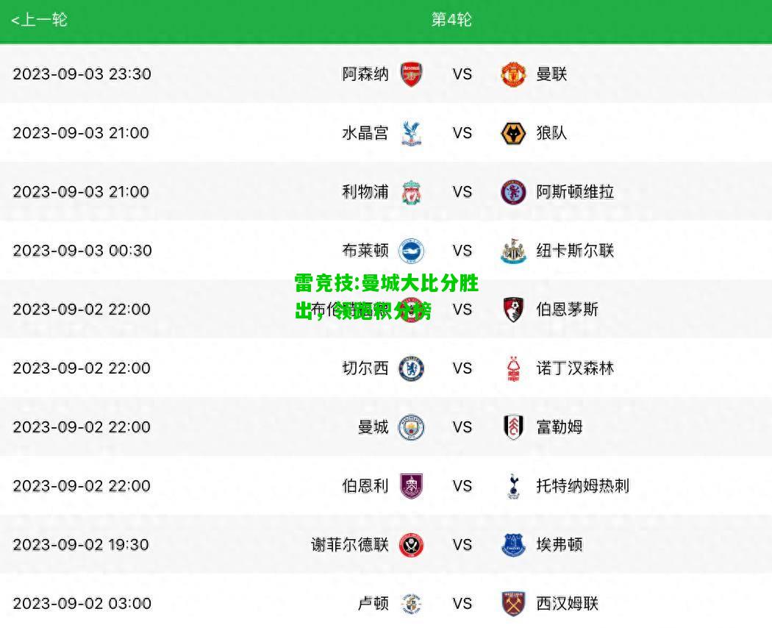Select the Wolves wolf-head crest
The height and width of the screenshot is (628, 772).
513,133
